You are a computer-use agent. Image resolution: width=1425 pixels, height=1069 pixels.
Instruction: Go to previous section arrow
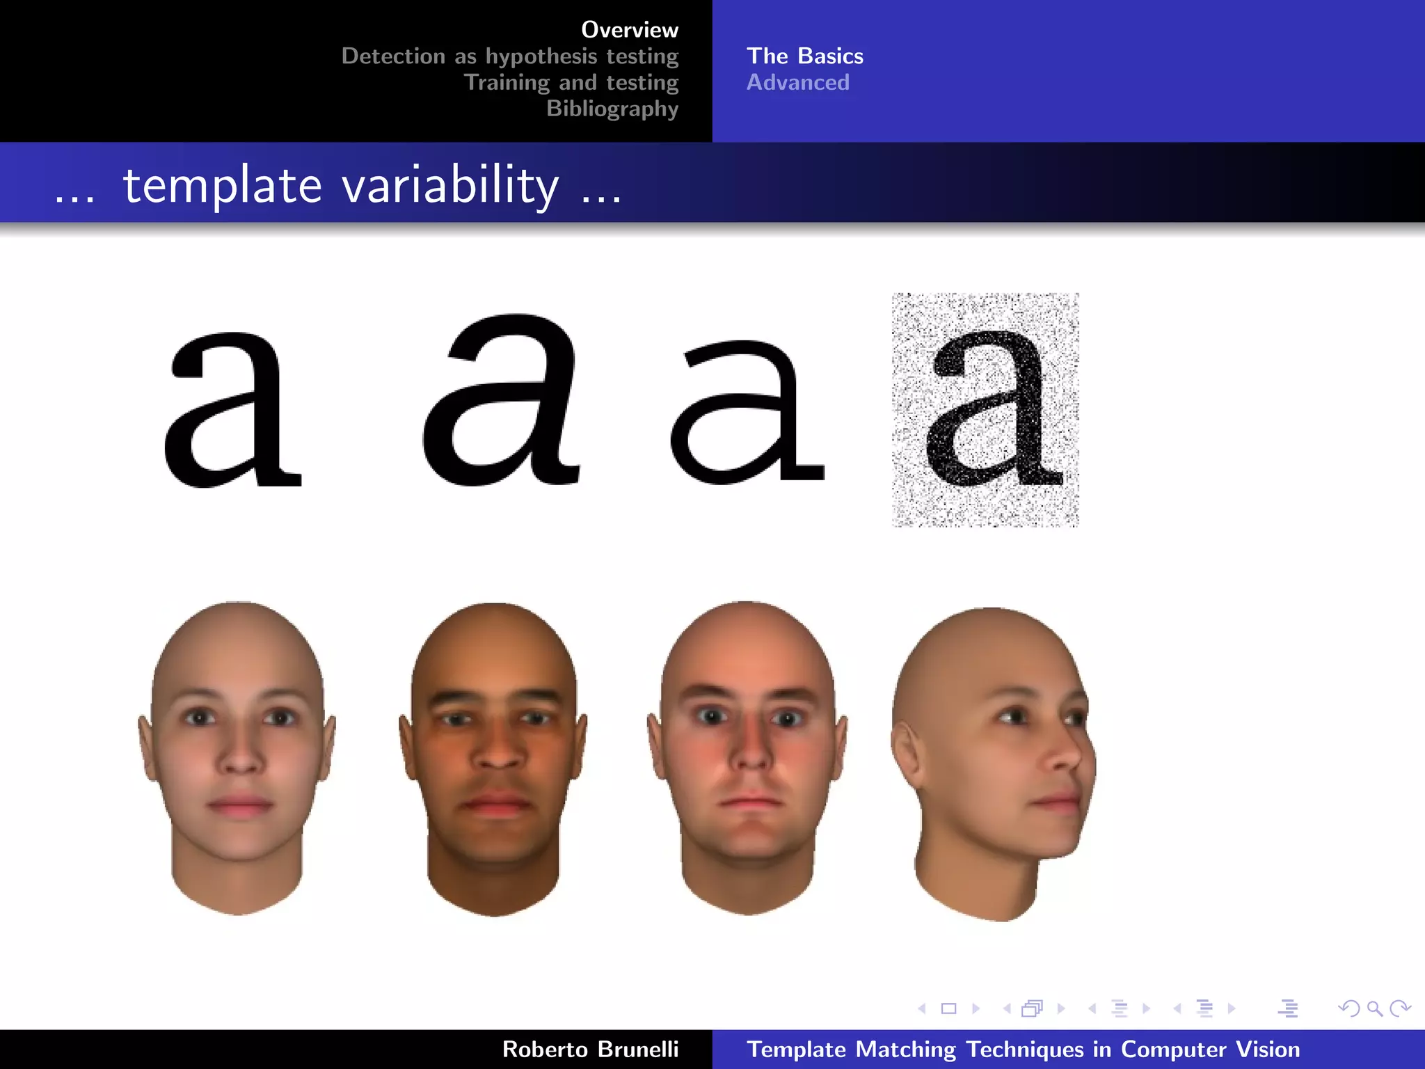(1177, 1008)
